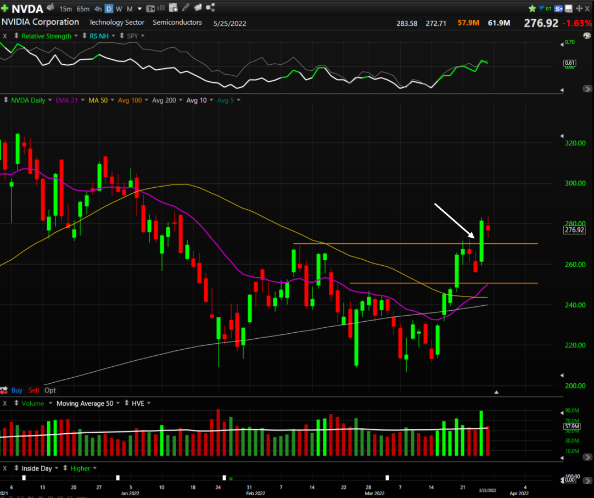
Task: Select the W weekly timeframe
Action: [x=119, y=9]
